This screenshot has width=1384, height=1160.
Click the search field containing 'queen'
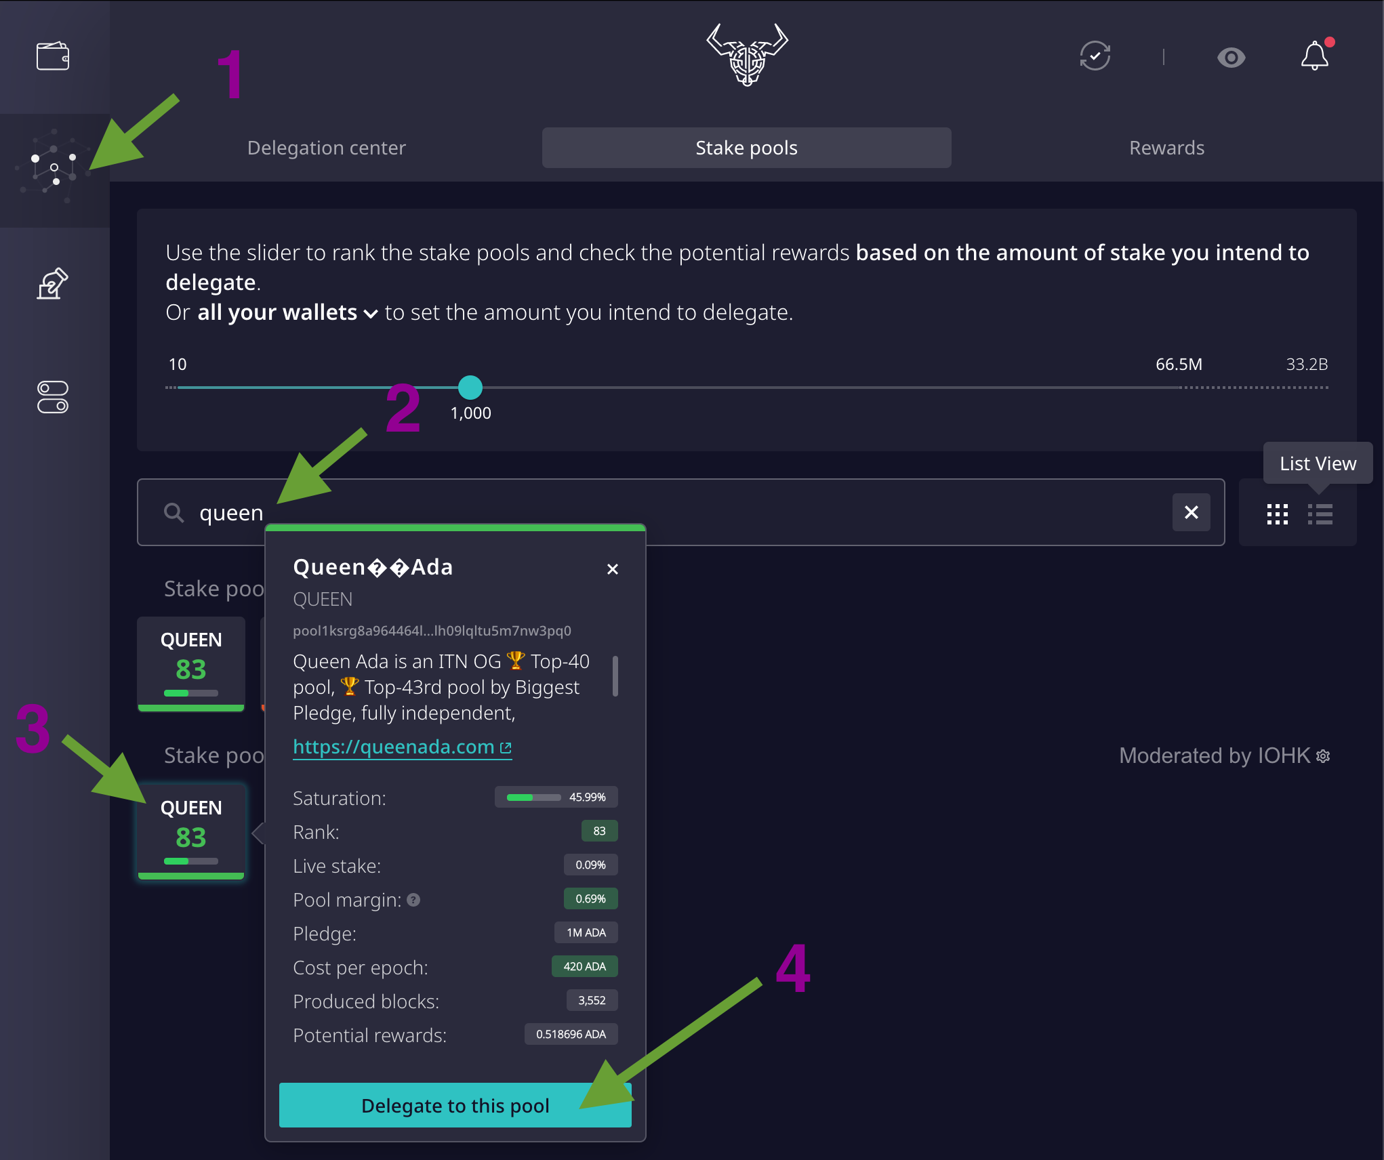pyautogui.click(x=681, y=512)
